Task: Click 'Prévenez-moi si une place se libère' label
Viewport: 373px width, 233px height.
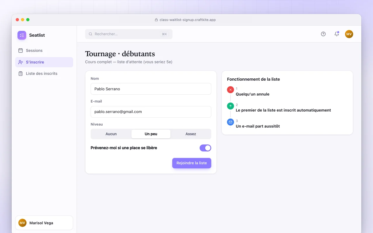Action: coord(124,148)
